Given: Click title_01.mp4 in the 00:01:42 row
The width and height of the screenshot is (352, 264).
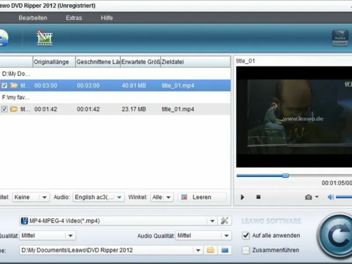Looking at the screenshot, I should coord(178,109).
